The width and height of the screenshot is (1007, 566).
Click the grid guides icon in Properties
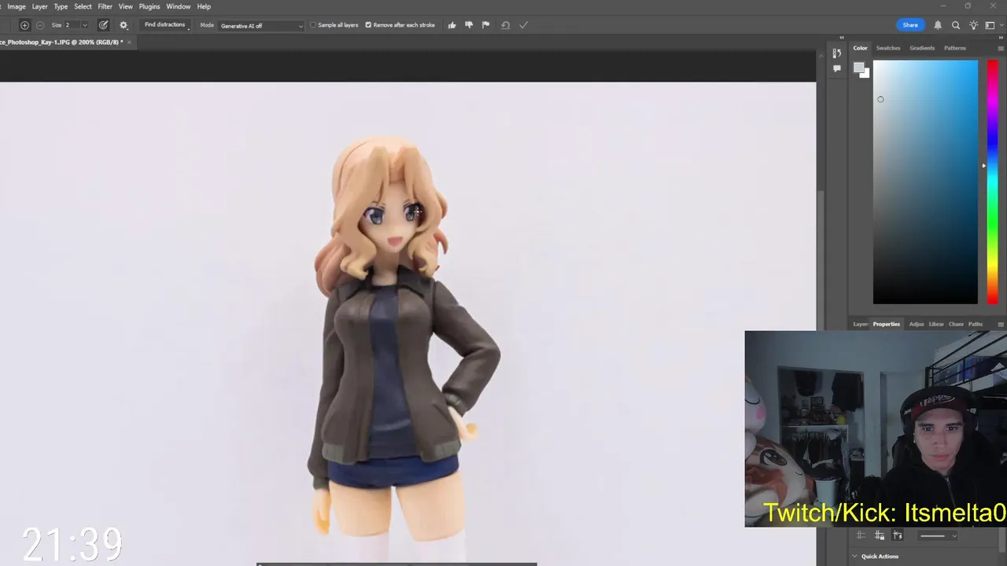pyautogui.click(x=861, y=535)
